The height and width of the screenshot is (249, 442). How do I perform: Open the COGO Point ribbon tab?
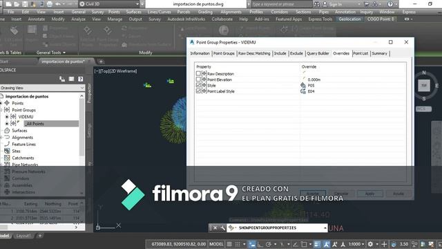(381, 19)
